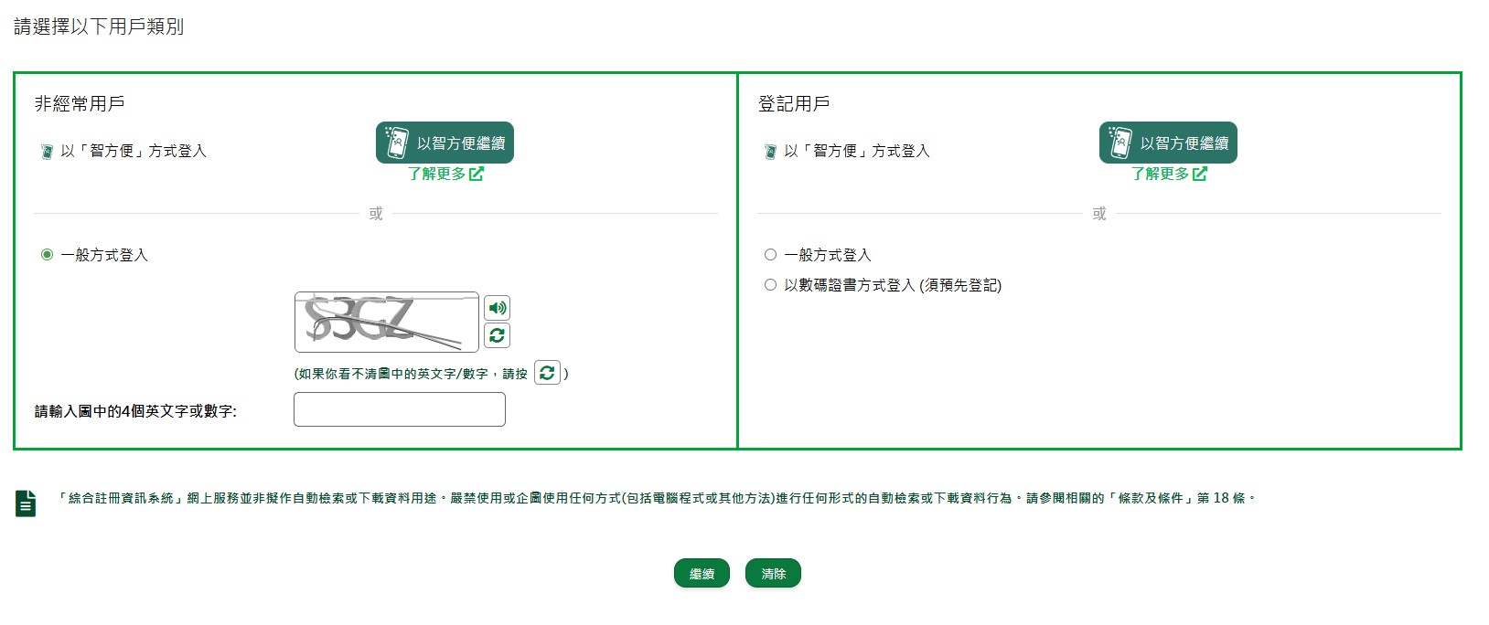Select 一般方式登入 radio under 非經常用戶

tap(48, 255)
